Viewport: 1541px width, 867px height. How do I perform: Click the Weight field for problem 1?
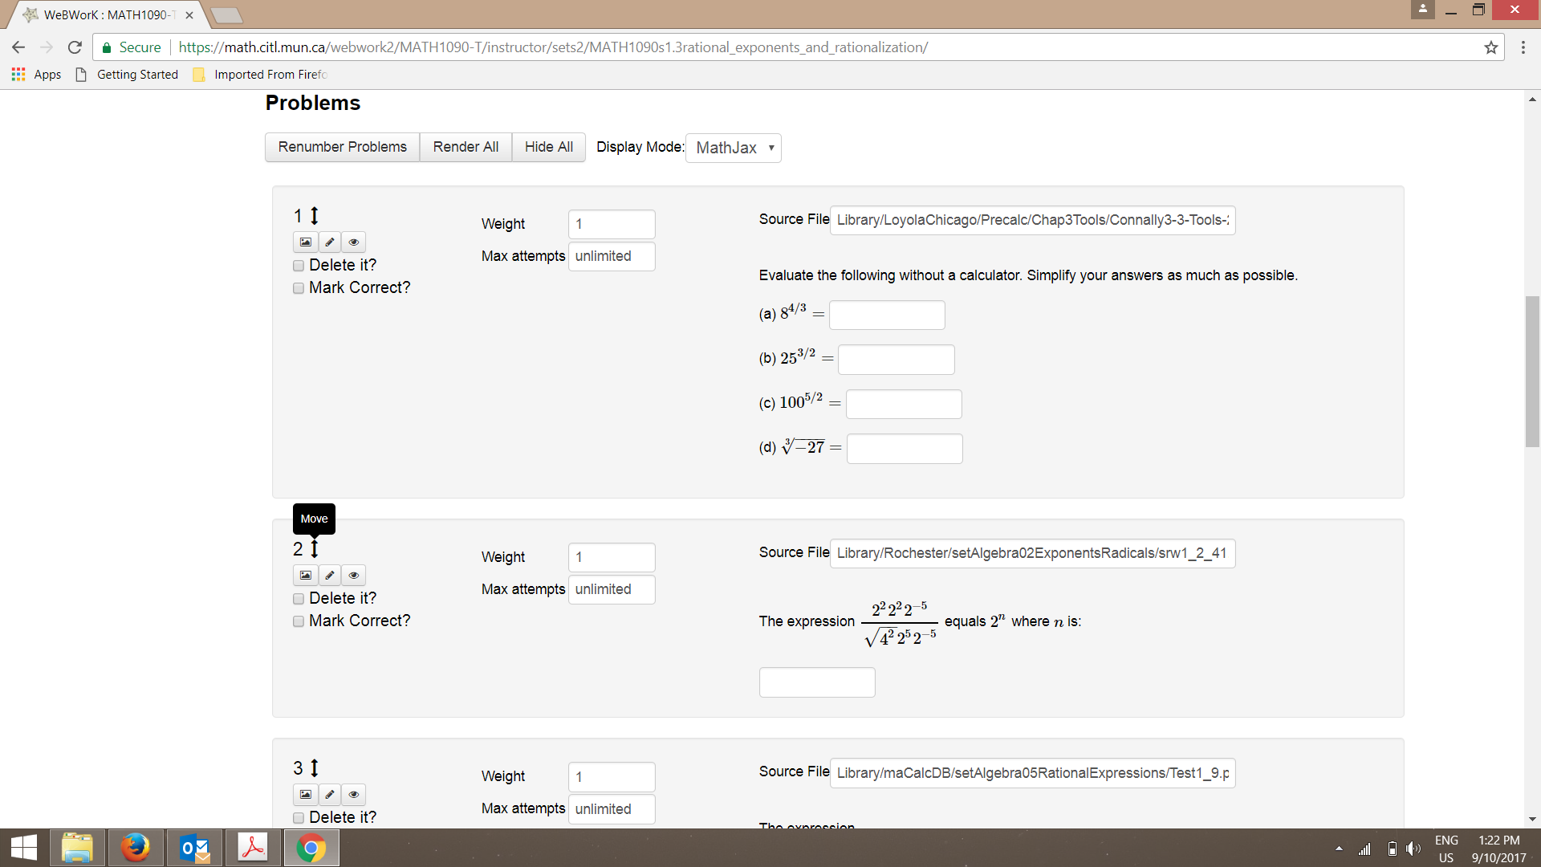[x=612, y=224]
